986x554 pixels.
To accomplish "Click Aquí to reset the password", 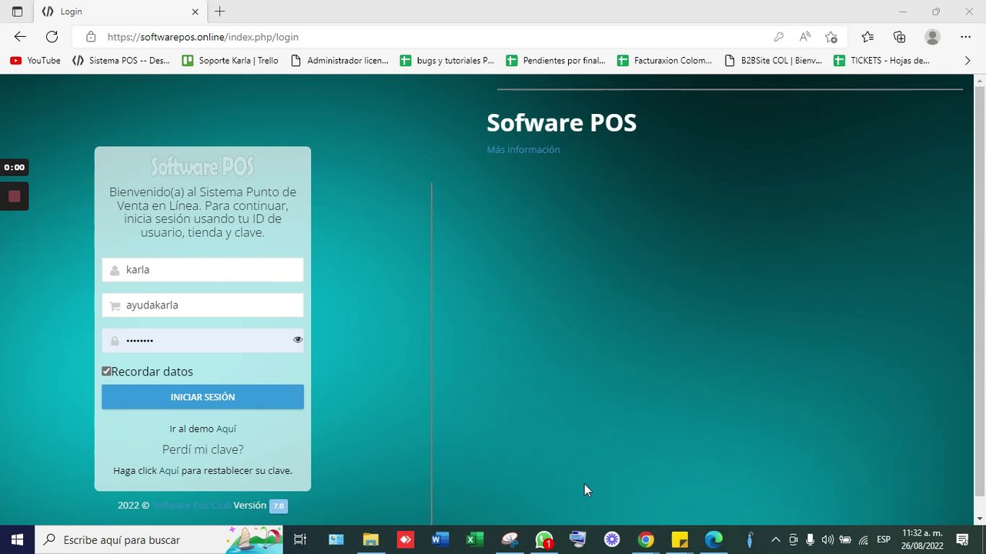I will pos(169,471).
